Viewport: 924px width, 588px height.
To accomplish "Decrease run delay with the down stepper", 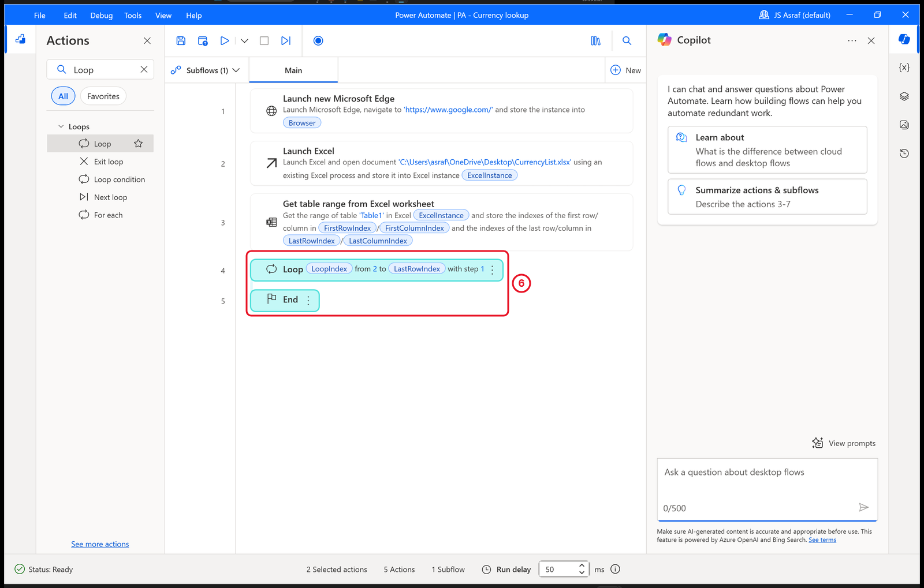I will click(x=582, y=572).
